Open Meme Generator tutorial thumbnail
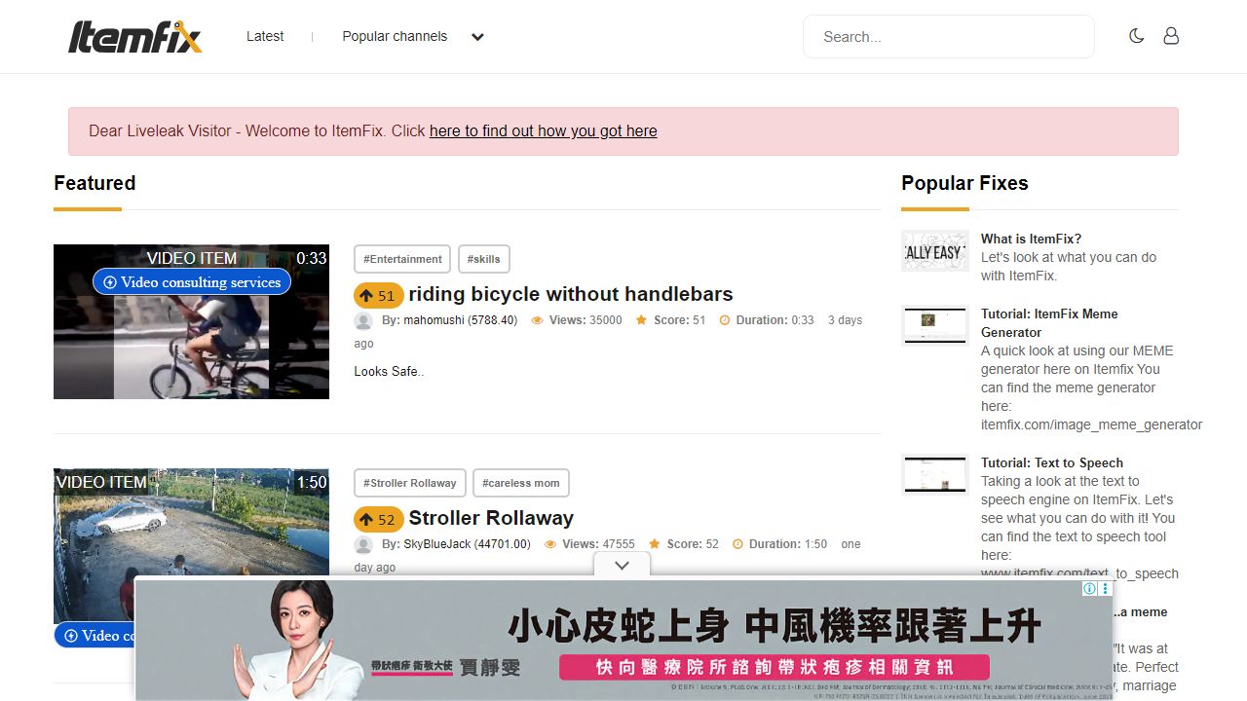Viewport: 1247px width, 701px height. pos(934,325)
